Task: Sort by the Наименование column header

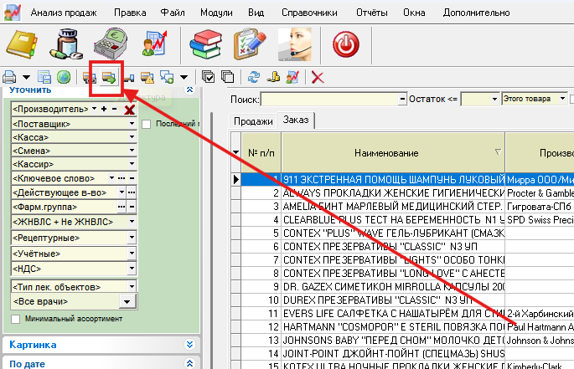Action: (393, 153)
